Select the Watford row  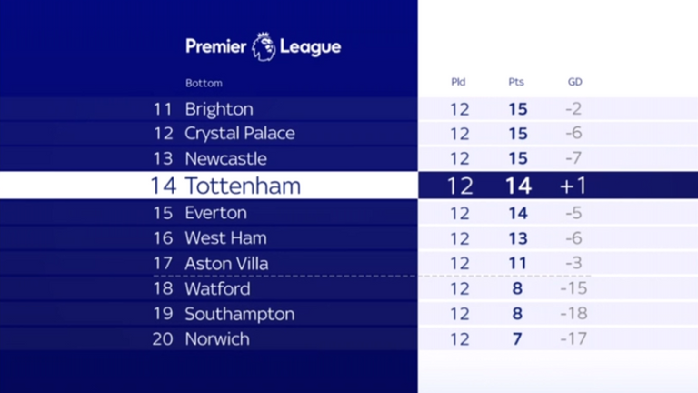tap(349, 288)
